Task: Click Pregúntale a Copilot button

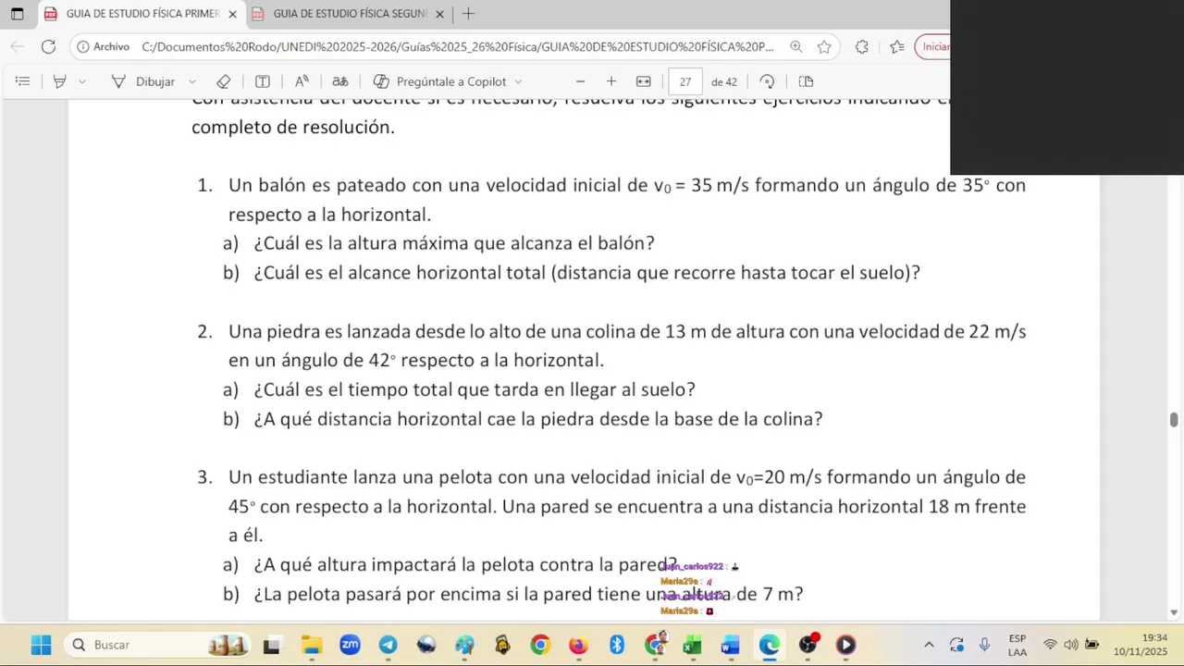Action: [439, 81]
